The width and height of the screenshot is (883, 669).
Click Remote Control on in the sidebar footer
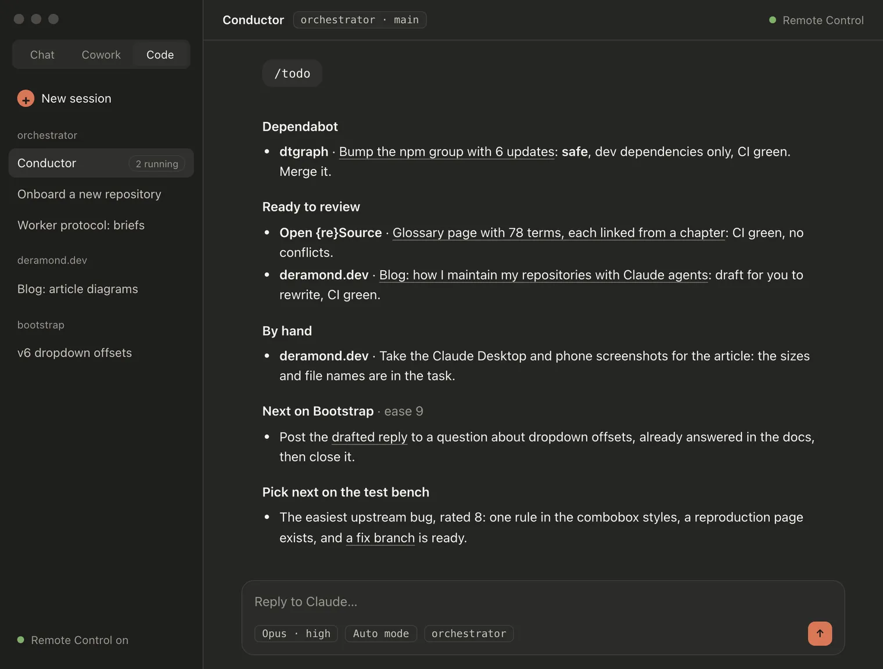click(x=80, y=640)
